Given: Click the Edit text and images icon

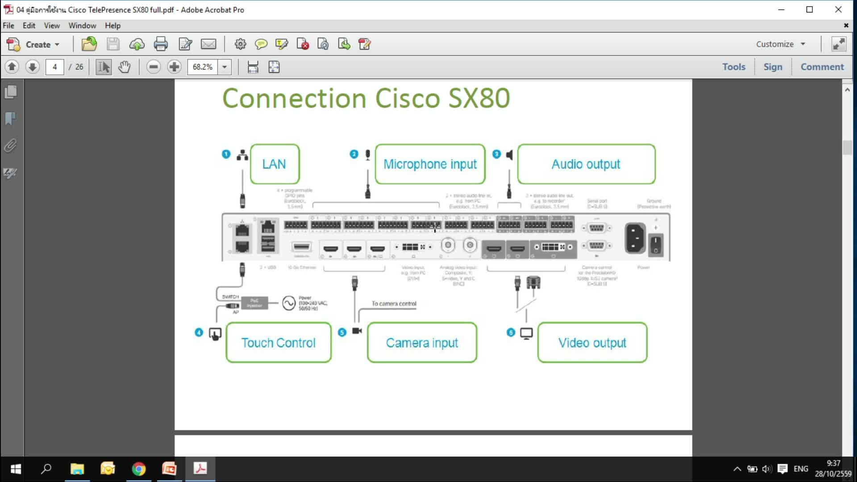Looking at the screenshot, I should pyautogui.click(x=185, y=44).
